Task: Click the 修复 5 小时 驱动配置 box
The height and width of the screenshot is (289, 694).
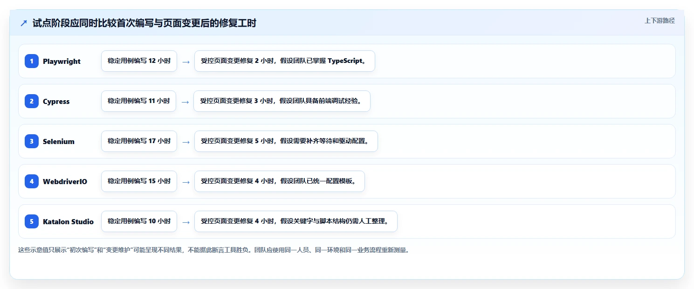Action: (286, 141)
